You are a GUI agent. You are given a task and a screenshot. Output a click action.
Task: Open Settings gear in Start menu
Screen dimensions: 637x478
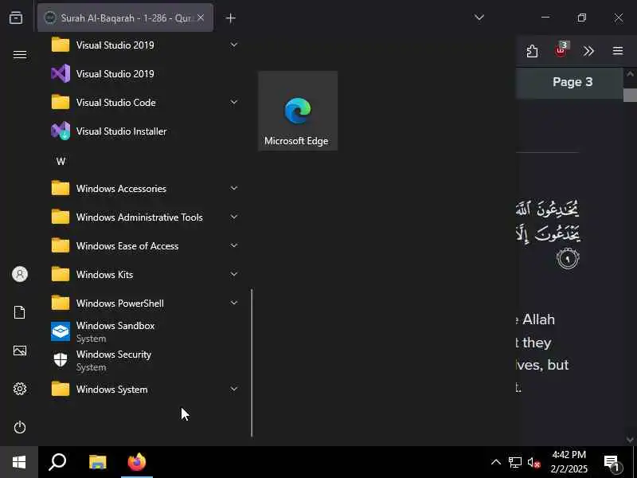coord(19,389)
